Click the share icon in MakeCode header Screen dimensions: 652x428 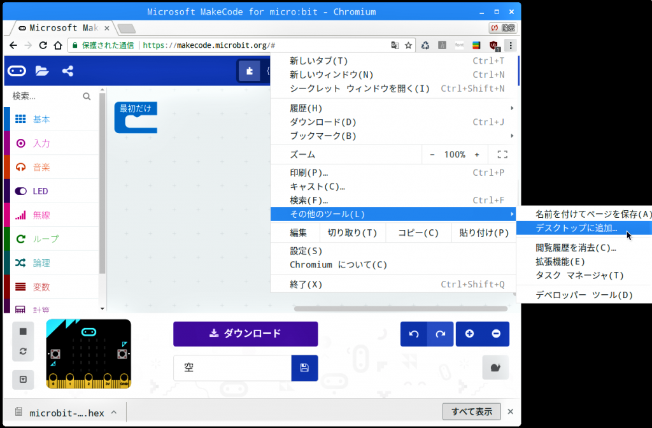tap(67, 71)
